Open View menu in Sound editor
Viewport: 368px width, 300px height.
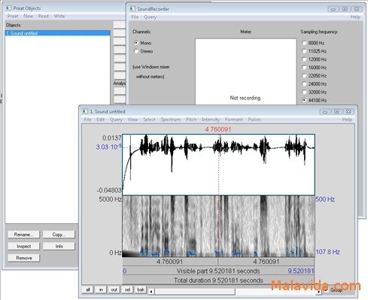132,120
